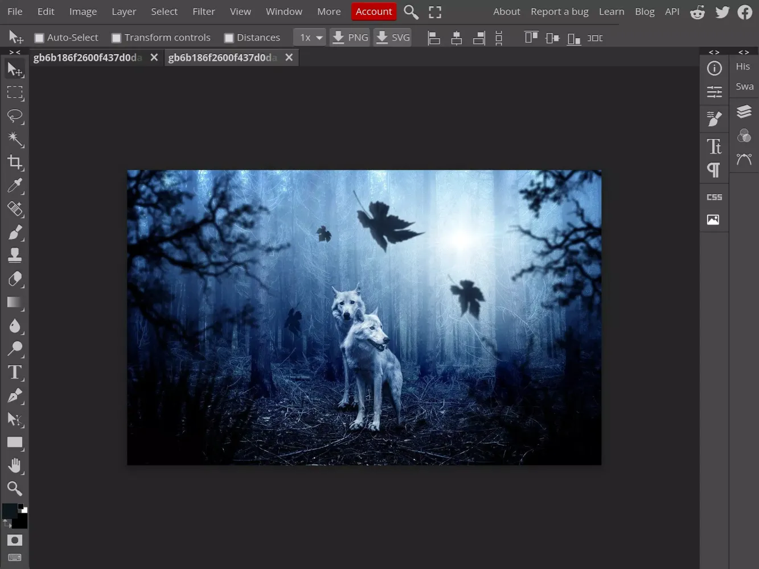Screen dimensions: 759x569
Task: Expand the His/Swa panel column arrows
Action: click(744, 52)
